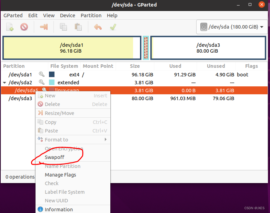Click the extended cyan color swatch

click(x=52, y=82)
